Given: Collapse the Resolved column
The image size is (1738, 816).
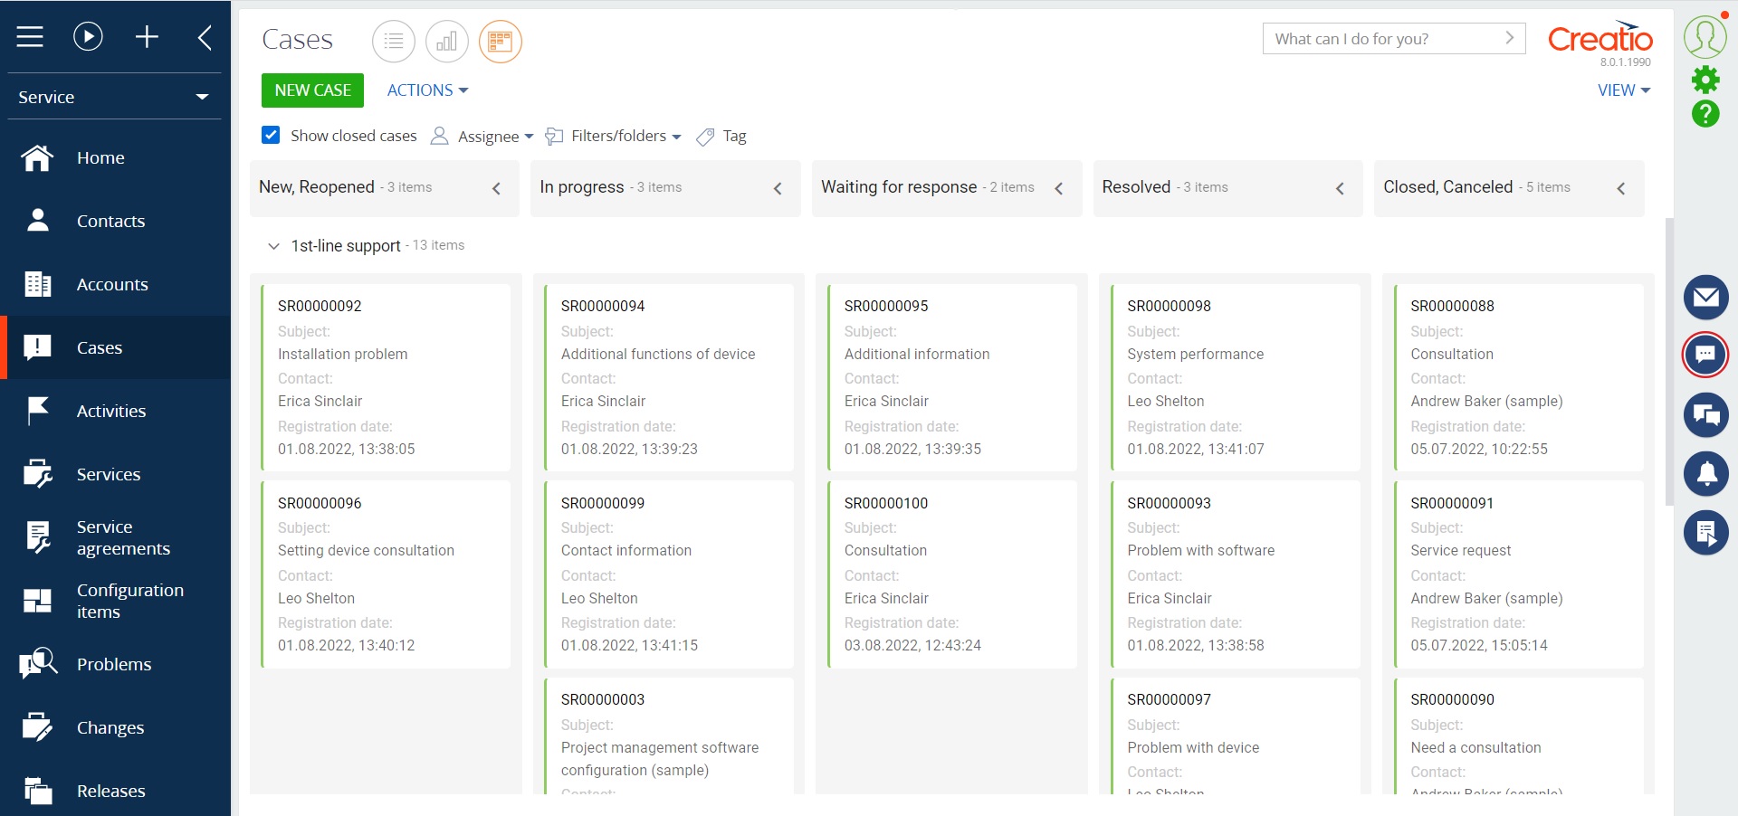Looking at the screenshot, I should pyautogui.click(x=1340, y=188).
